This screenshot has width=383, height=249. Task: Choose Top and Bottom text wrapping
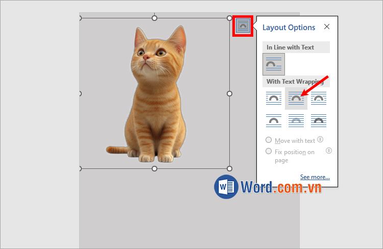tap(274, 120)
